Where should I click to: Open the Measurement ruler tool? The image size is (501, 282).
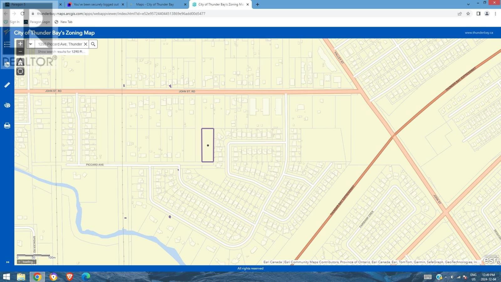[7, 85]
